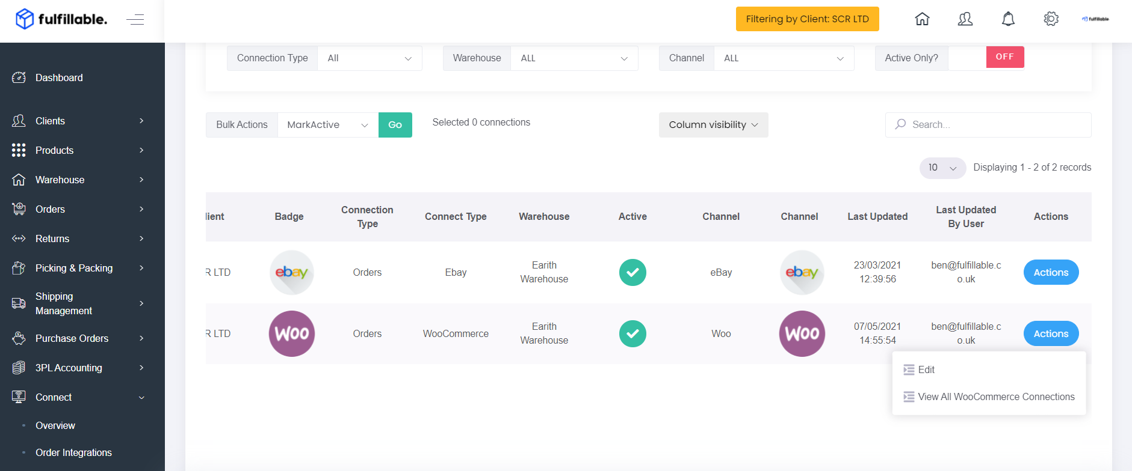Click the users icon in top bar
The width and height of the screenshot is (1132, 471).
(965, 19)
